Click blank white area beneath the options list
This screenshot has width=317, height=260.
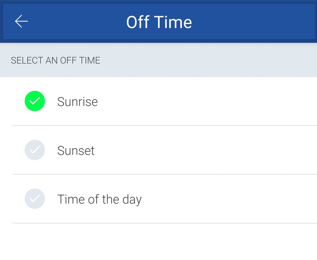point(158,242)
